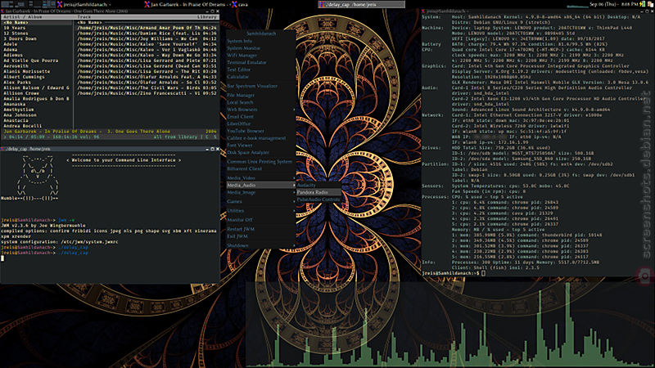Viewport: 655px width, 368px height.
Task: Start Terminal Emulator from menu
Action: [x=260, y=62]
